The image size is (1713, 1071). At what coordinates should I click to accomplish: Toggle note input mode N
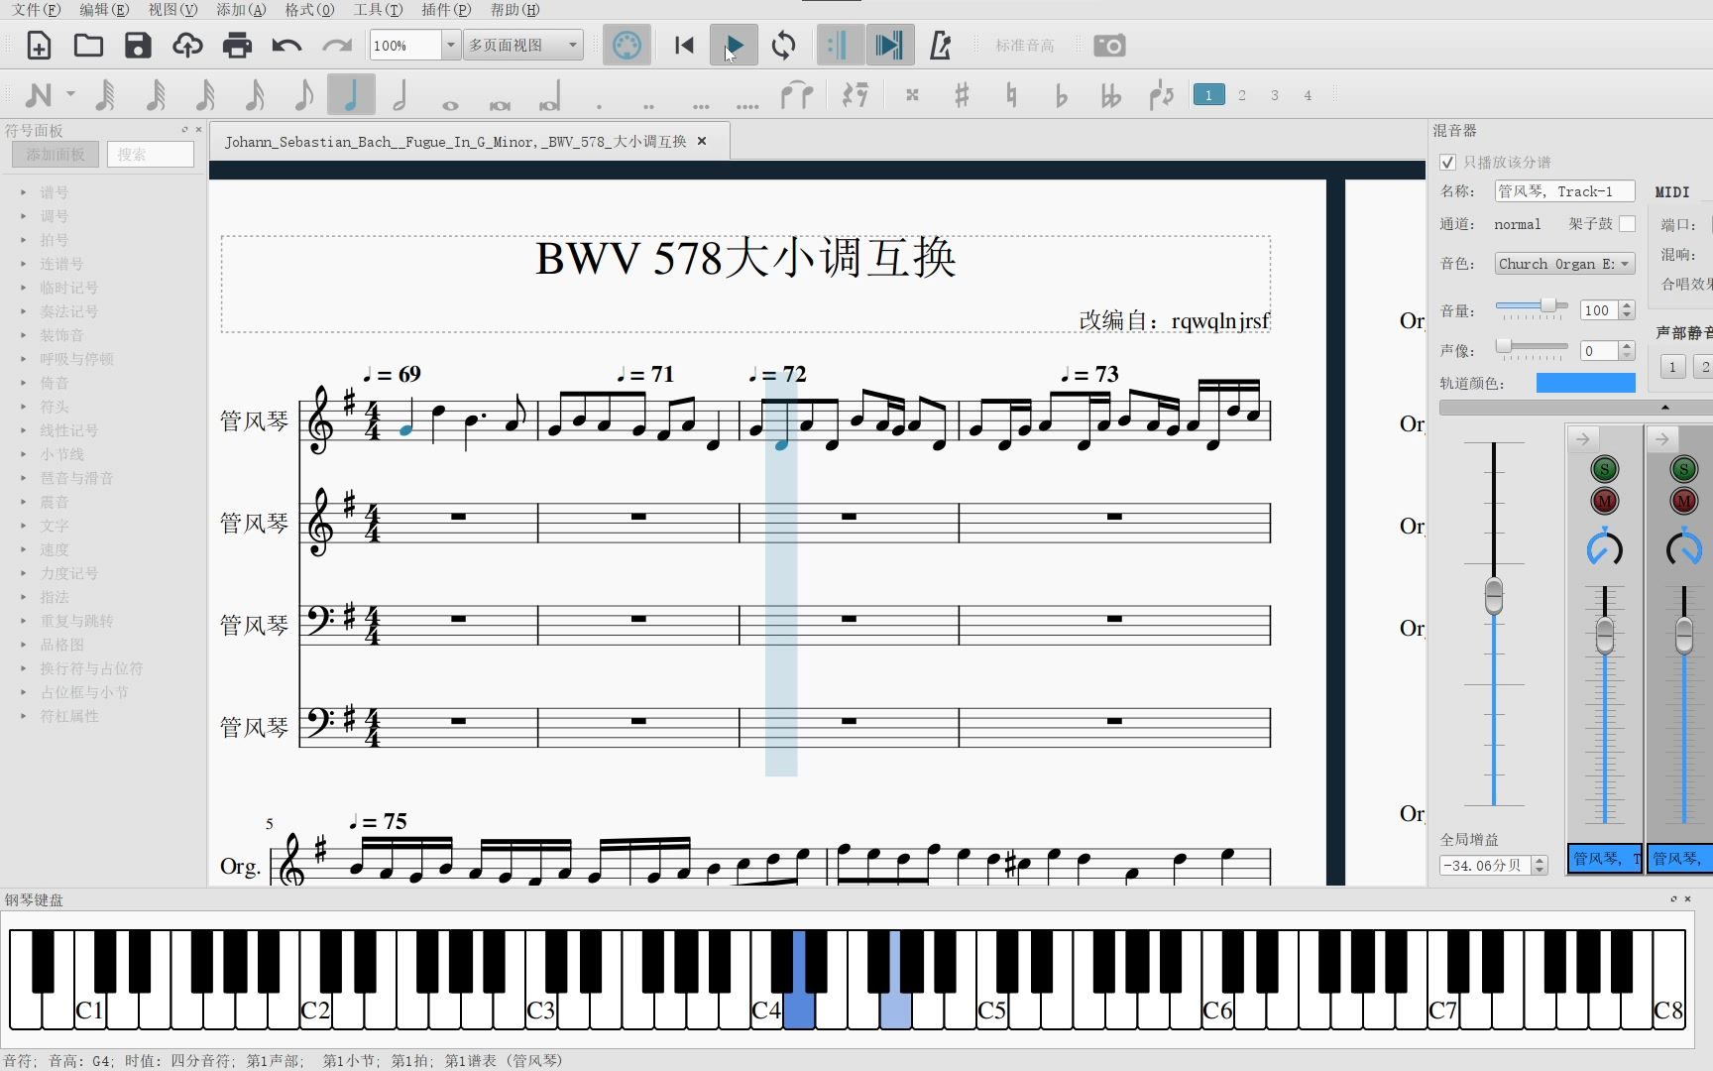[x=39, y=95]
